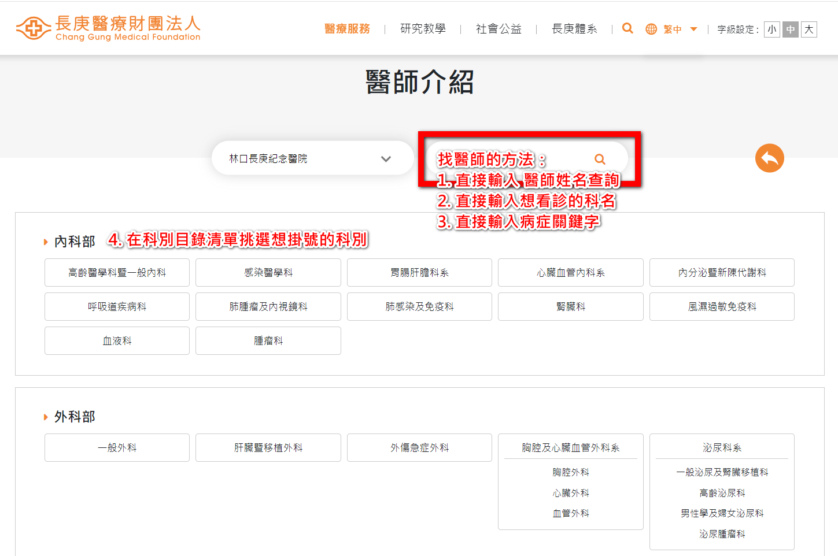Select 一般外科 department
Viewport: 838px width, 556px height.
117,447
